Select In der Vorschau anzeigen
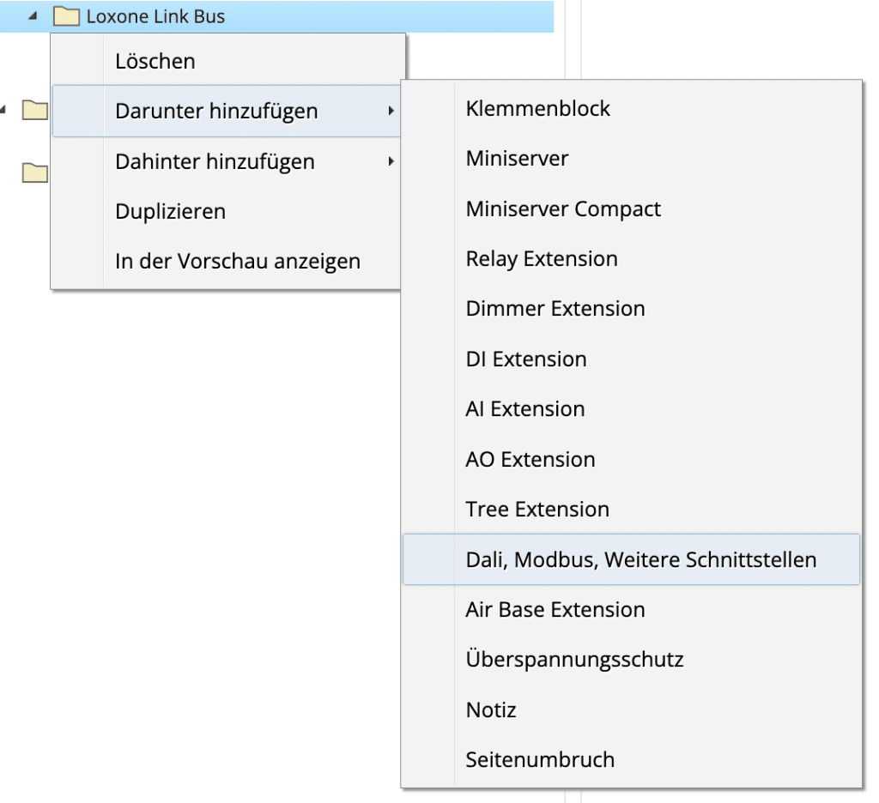Image resolution: width=879 pixels, height=803 pixels. pyautogui.click(x=227, y=261)
